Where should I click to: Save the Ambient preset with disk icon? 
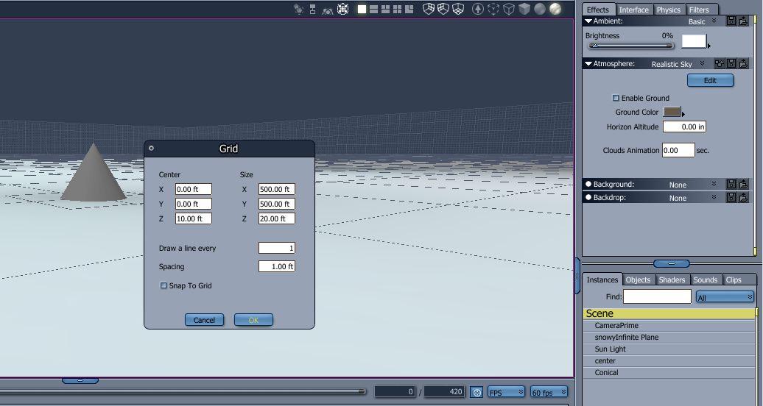[x=731, y=21]
